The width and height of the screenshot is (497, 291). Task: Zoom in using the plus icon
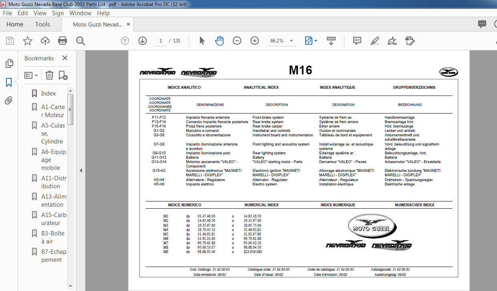255,41
